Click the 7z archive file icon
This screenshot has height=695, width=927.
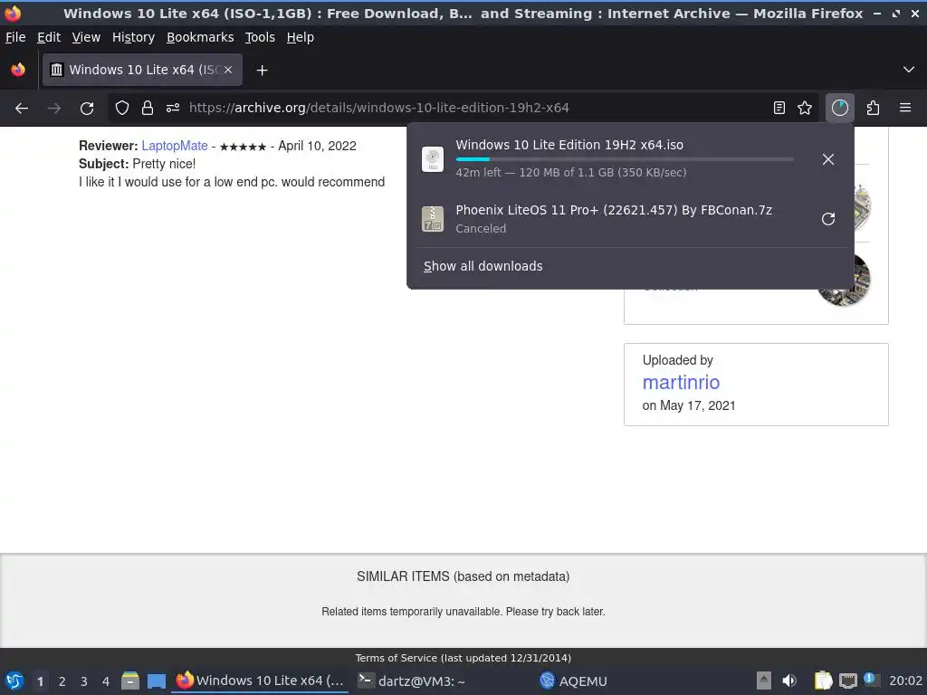(x=433, y=219)
